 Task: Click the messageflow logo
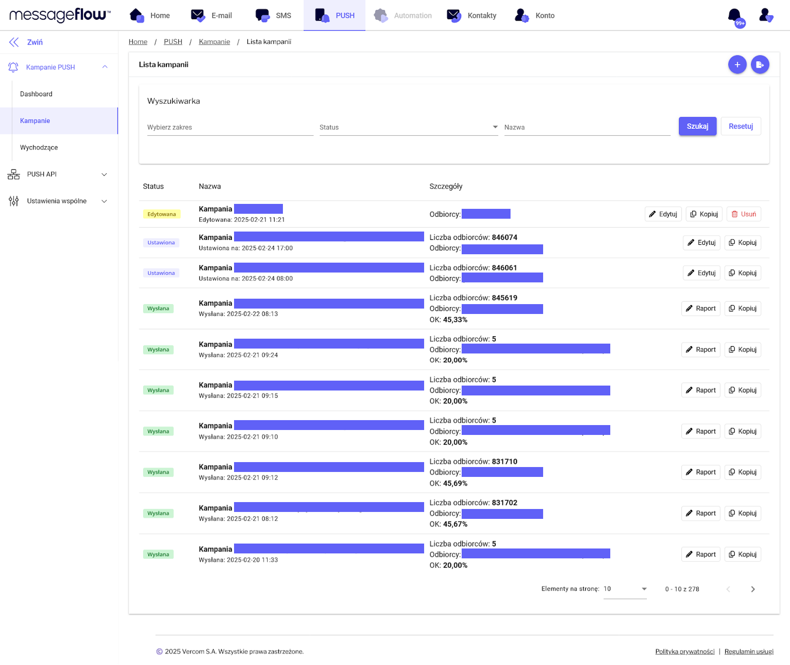pyautogui.click(x=60, y=15)
